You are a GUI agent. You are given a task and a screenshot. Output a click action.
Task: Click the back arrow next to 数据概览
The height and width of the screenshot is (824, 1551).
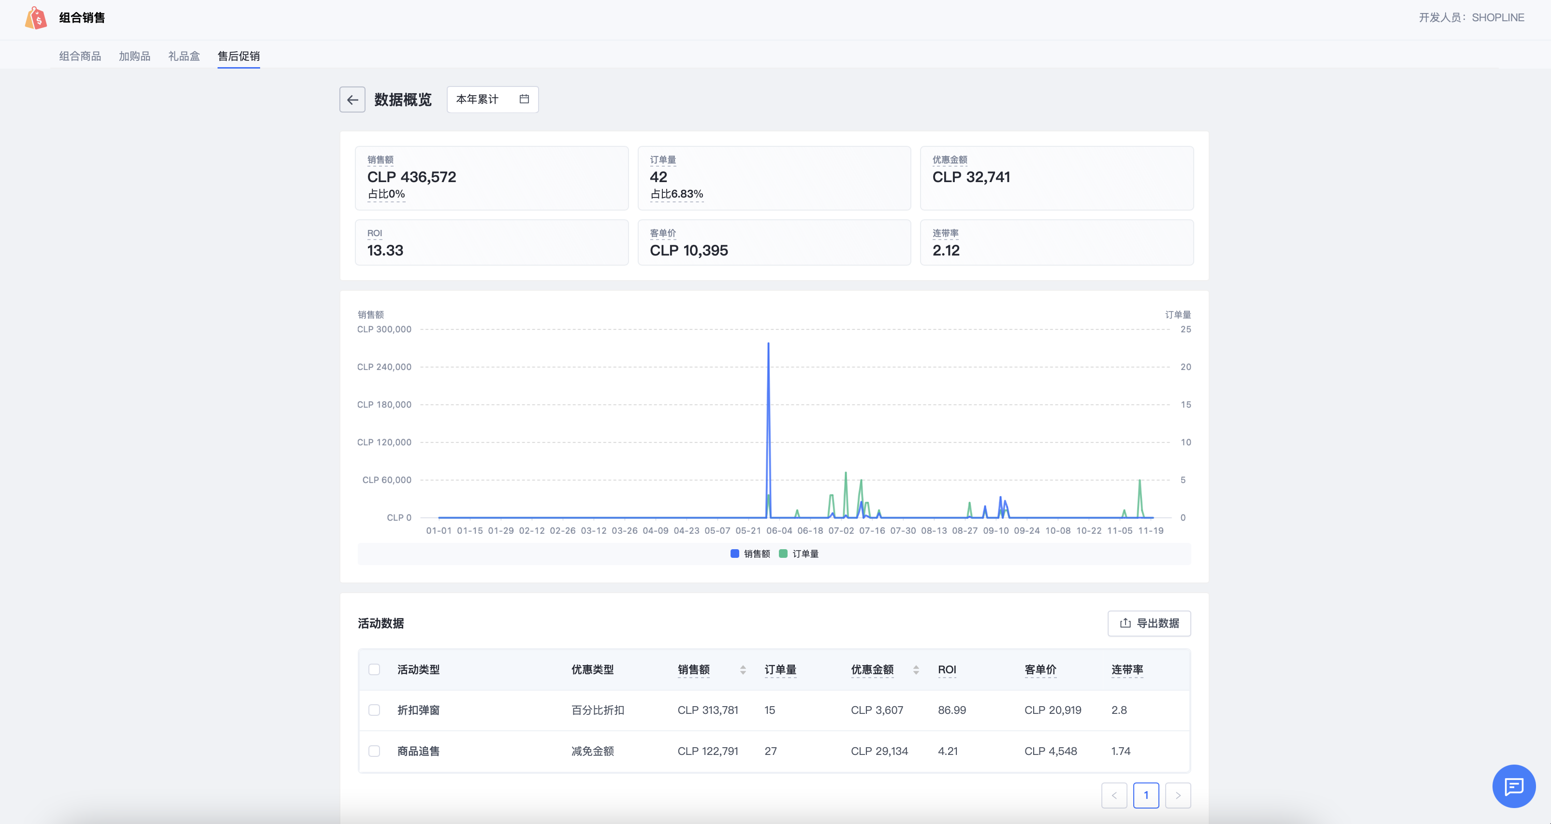pos(352,100)
